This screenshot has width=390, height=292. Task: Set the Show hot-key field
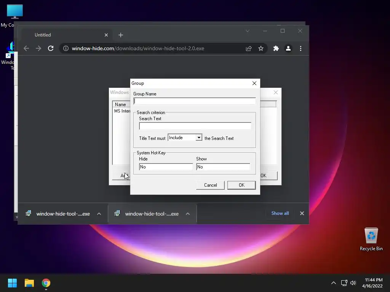point(223,167)
